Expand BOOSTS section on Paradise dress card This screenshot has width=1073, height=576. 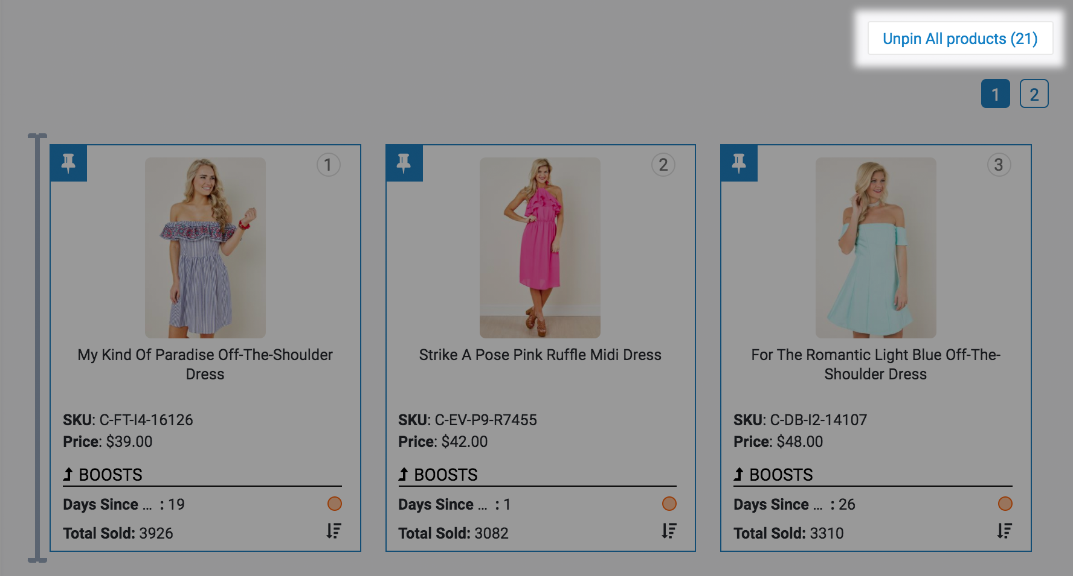pos(103,475)
